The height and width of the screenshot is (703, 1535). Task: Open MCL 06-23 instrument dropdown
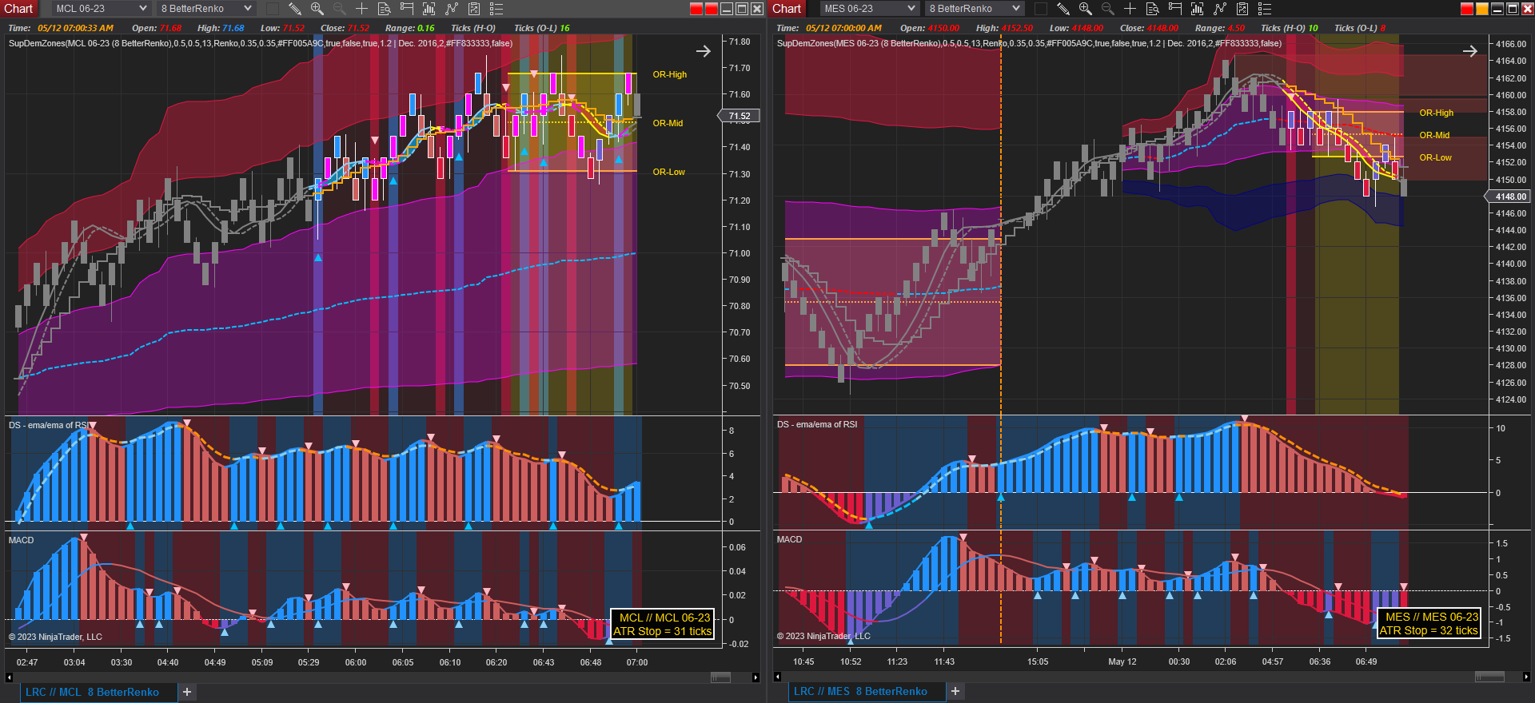102,9
